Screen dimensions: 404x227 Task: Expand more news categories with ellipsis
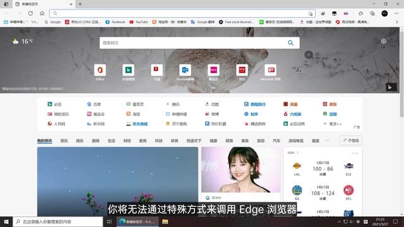[x=328, y=141]
